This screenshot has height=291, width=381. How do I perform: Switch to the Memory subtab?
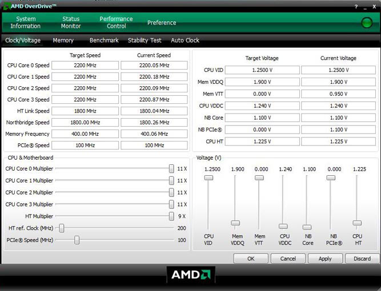63,41
